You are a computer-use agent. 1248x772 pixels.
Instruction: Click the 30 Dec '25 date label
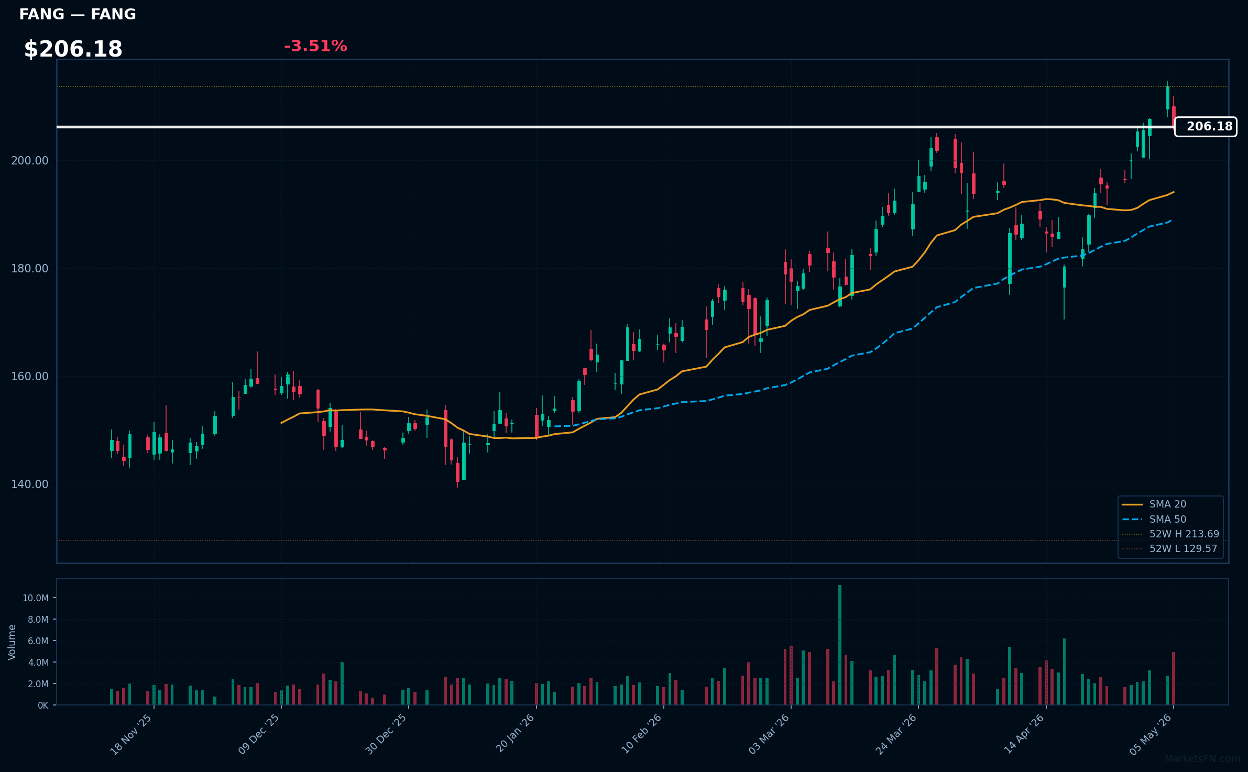pos(386,734)
